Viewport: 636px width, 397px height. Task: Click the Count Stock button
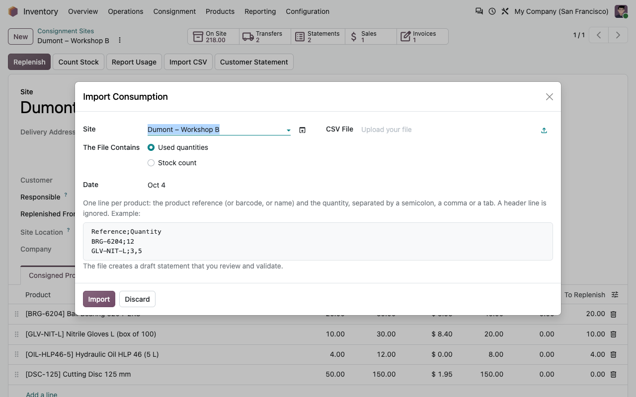pyautogui.click(x=79, y=62)
